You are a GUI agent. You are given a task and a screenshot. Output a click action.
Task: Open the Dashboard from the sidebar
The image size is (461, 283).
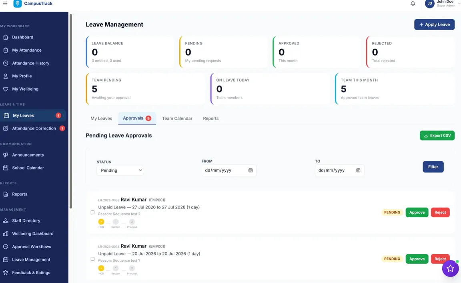coord(22,37)
